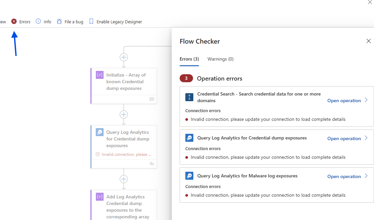Click the Credential Search connector icon
This screenshot has height=220, width=374.
pos(189,97)
